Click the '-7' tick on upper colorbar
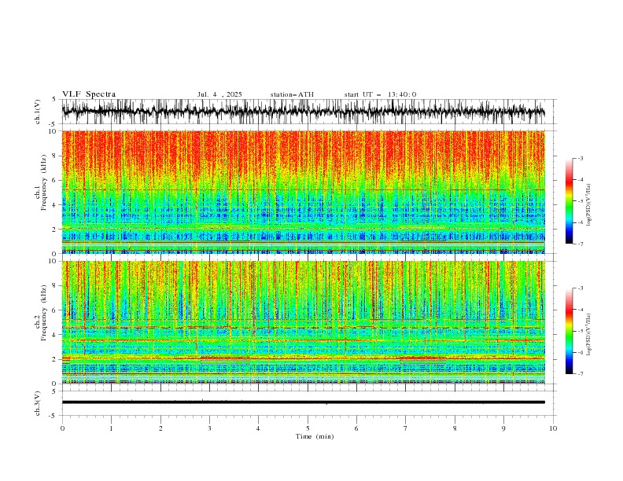The height and width of the screenshot is (481, 623). 581,244
